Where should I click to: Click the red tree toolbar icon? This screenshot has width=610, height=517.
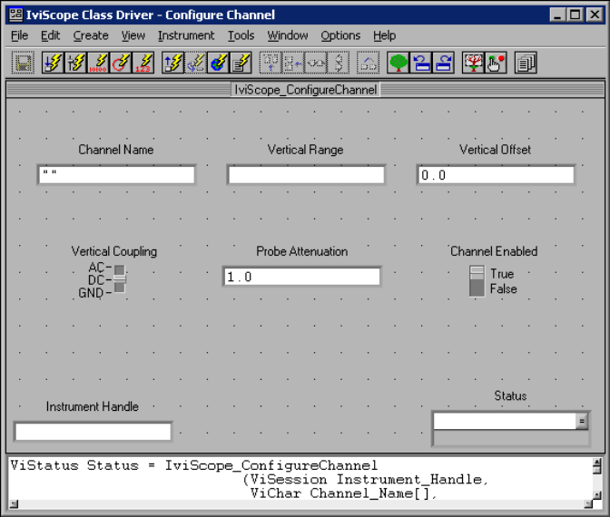point(473,63)
